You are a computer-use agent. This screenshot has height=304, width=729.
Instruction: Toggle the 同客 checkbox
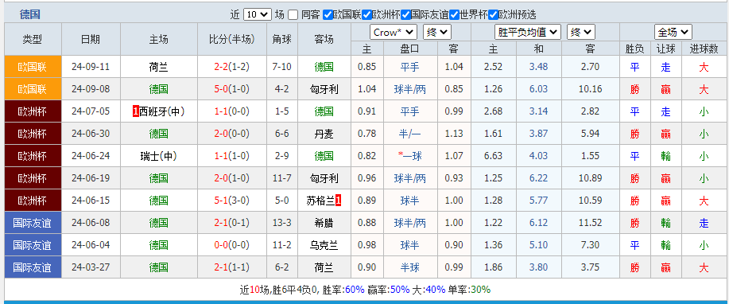(293, 15)
